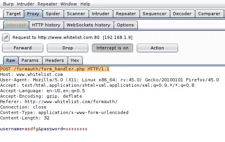
Task: Click the Connection: close line
Action: click(x=23, y=107)
